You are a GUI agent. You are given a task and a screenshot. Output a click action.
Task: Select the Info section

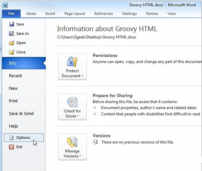coord(24,63)
